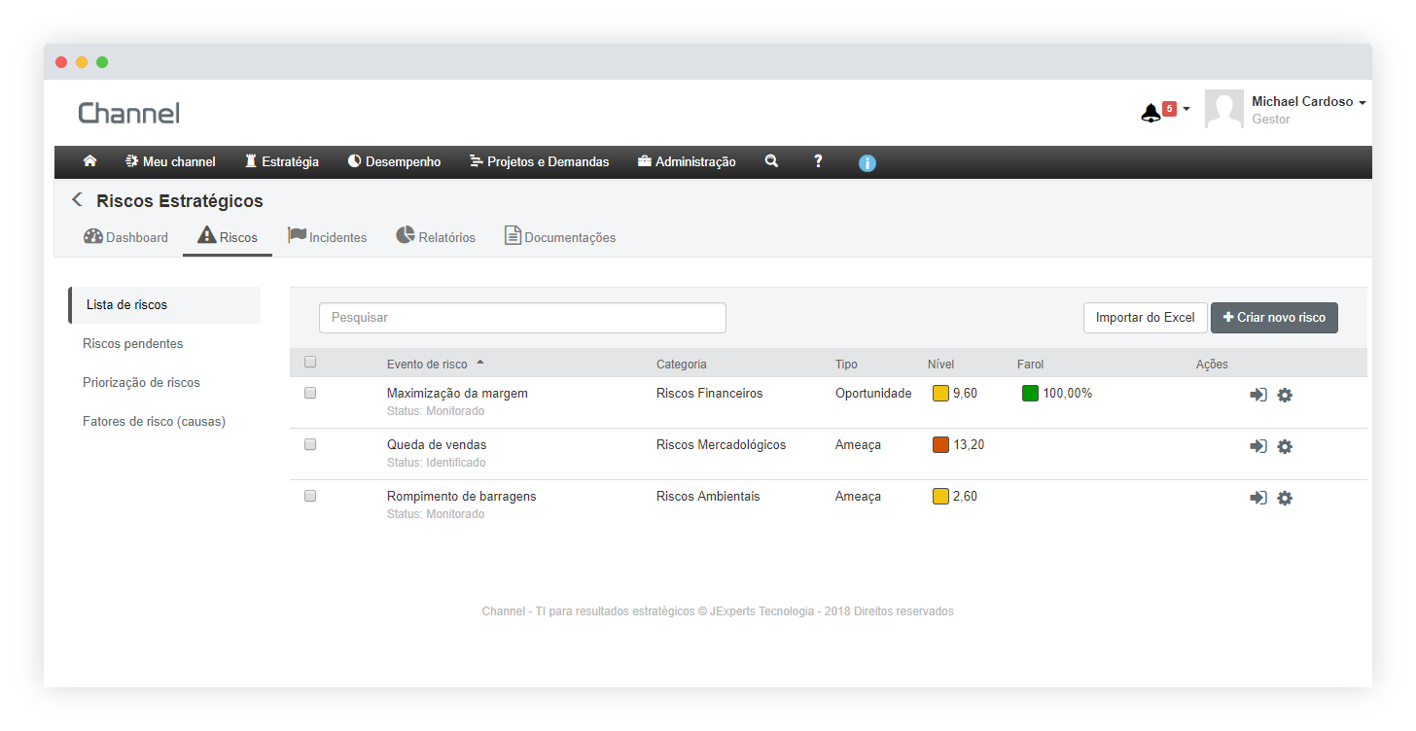Tick the Queda de vendas checkbox

pyautogui.click(x=310, y=444)
